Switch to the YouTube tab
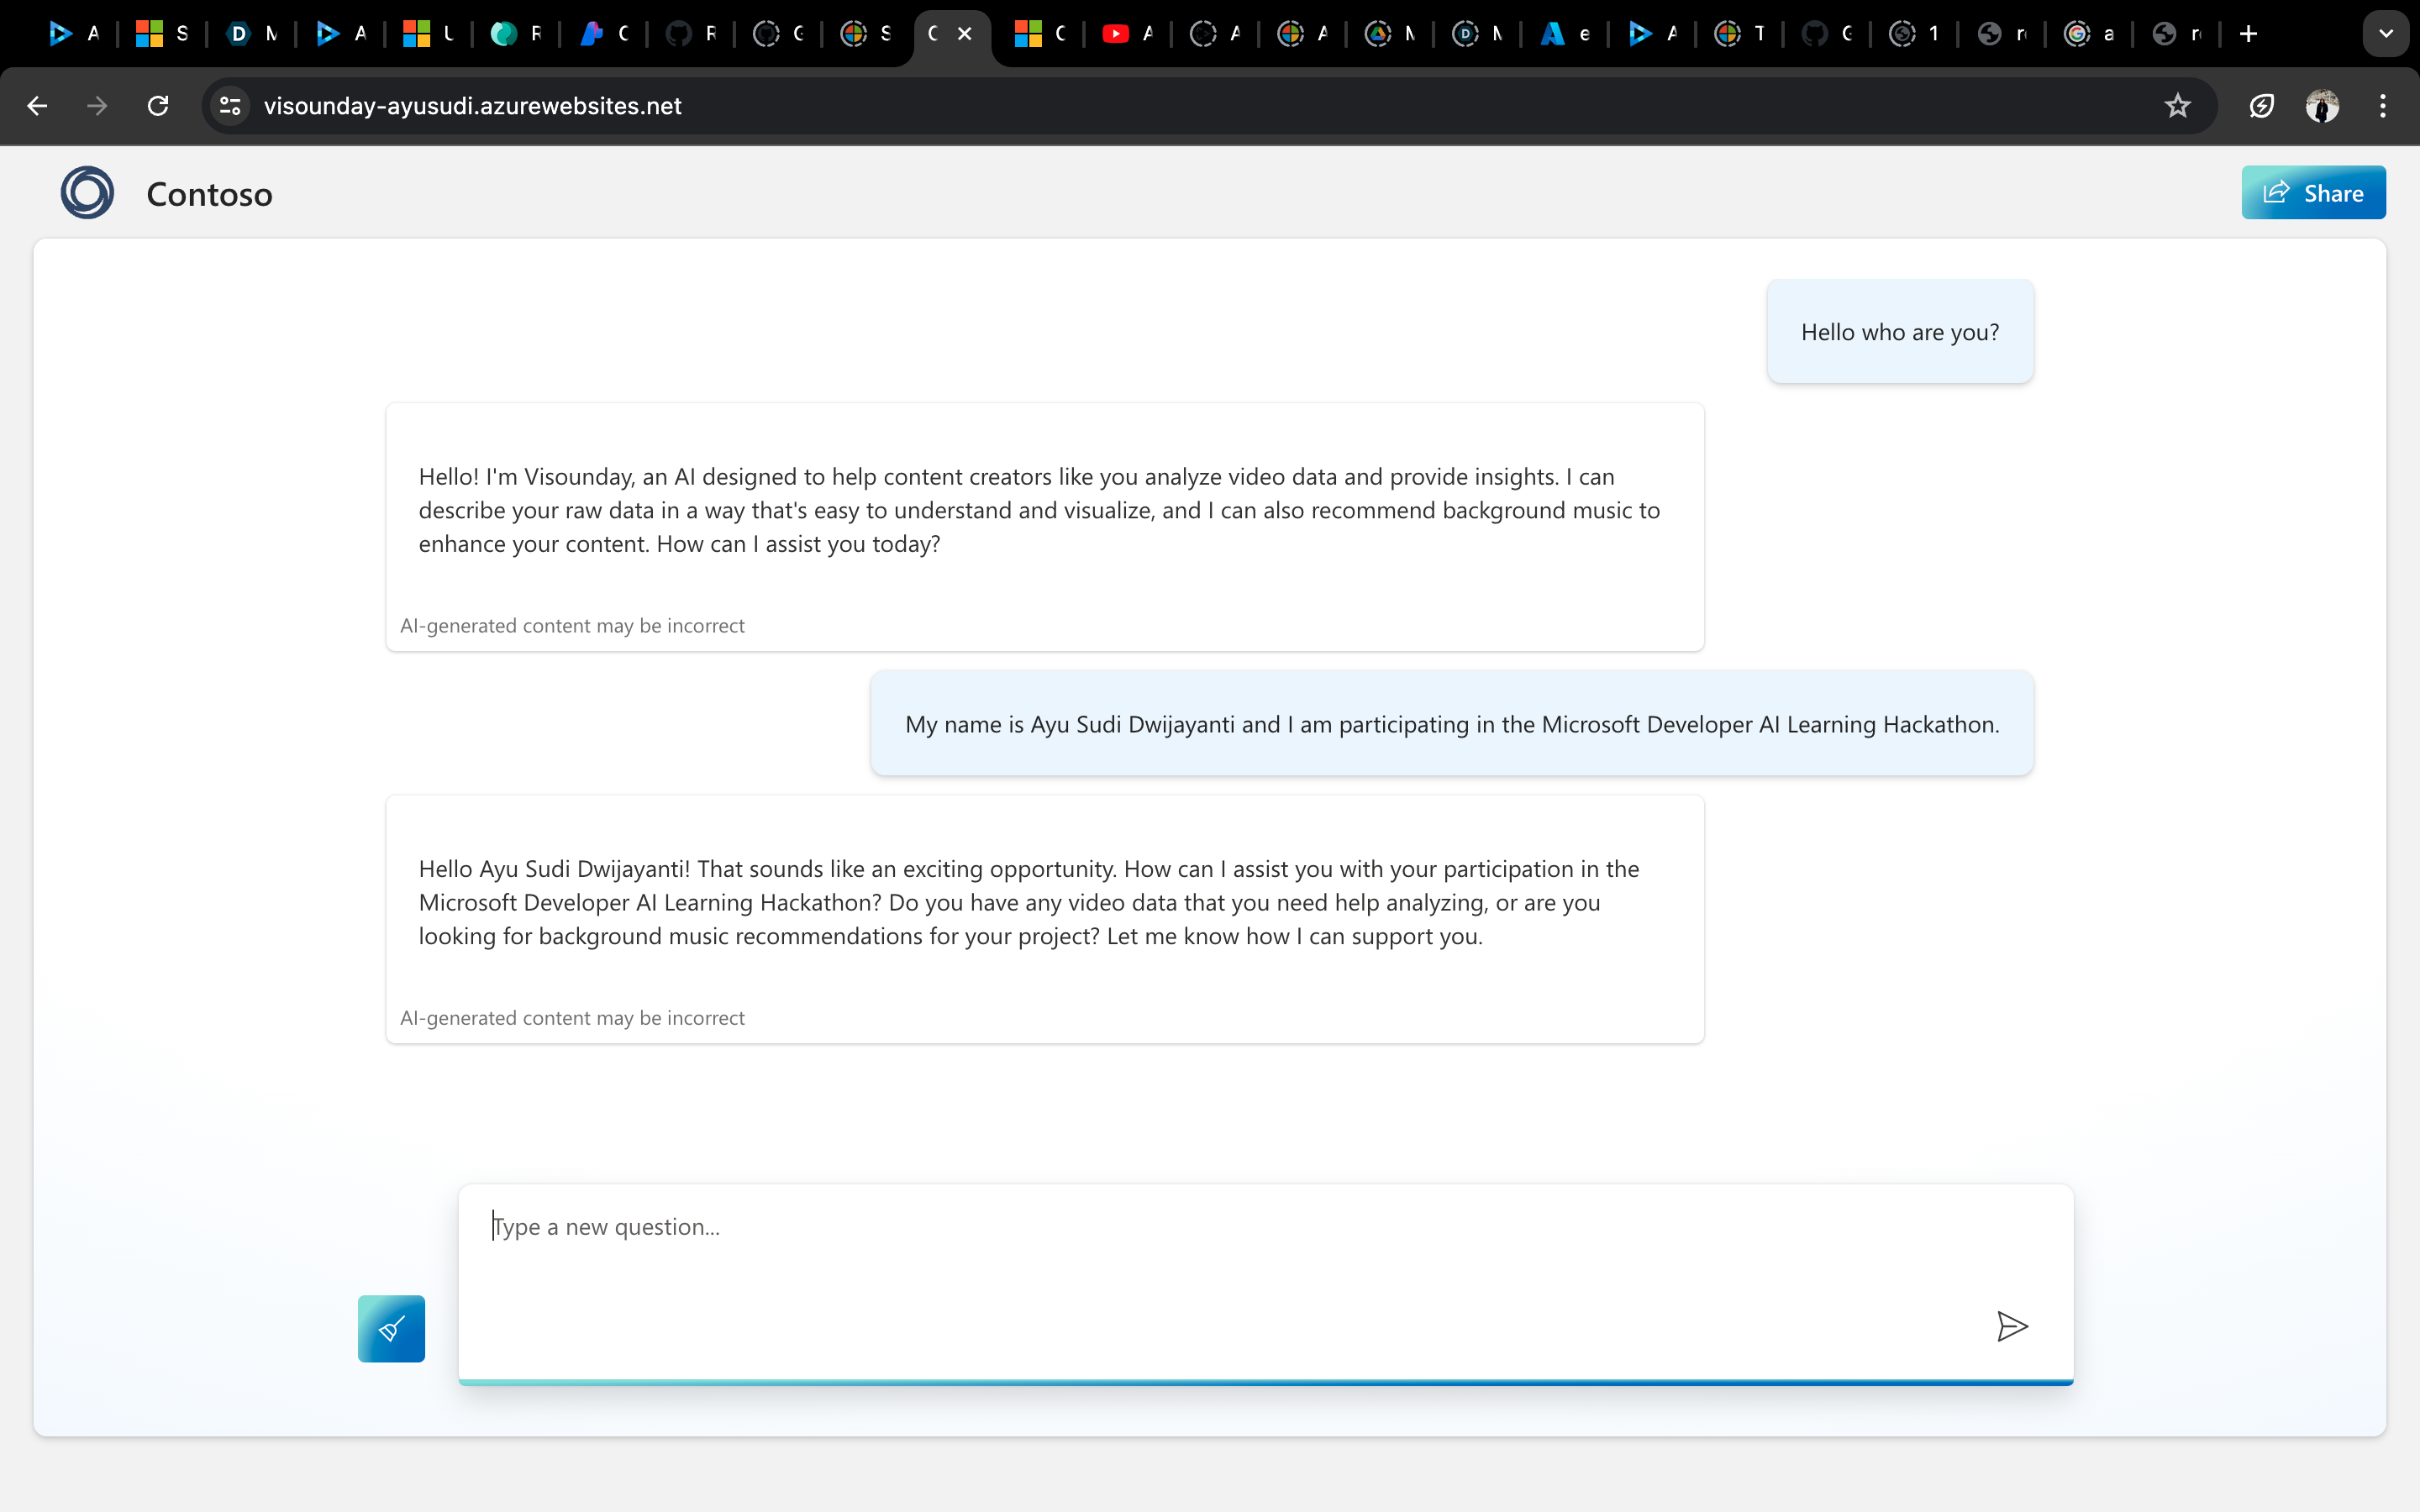 1126,34
